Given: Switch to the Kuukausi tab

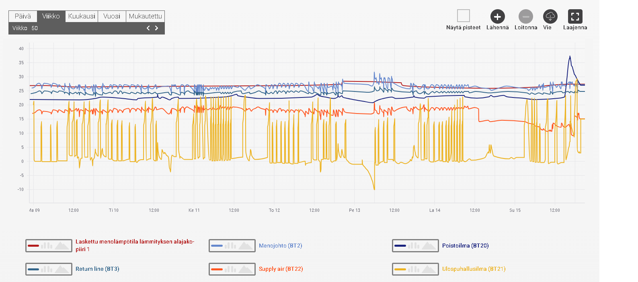Looking at the screenshot, I should click(82, 16).
